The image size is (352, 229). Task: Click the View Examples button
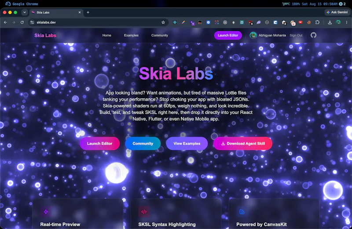point(187,144)
